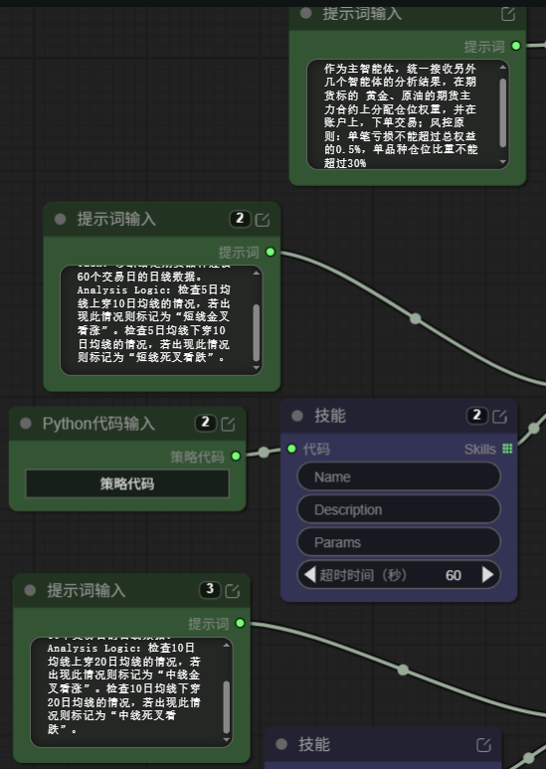Increase 超时时间 with right arrow

(487, 574)
